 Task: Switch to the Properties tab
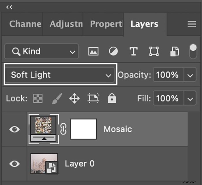coord(103,24)
